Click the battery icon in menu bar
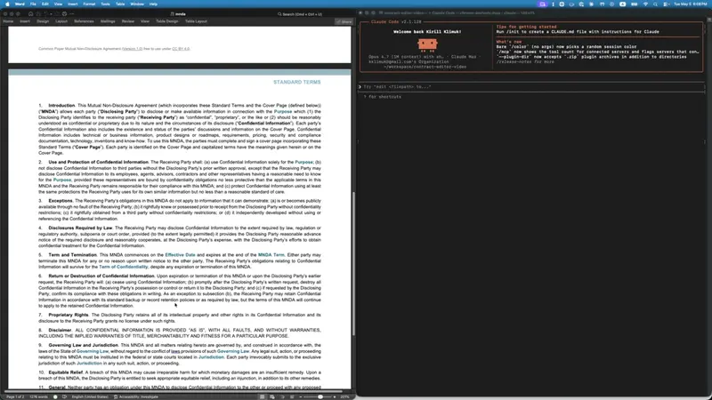Image resolution: width=712 pixels, height=400 pixels. tap(635, 4)
